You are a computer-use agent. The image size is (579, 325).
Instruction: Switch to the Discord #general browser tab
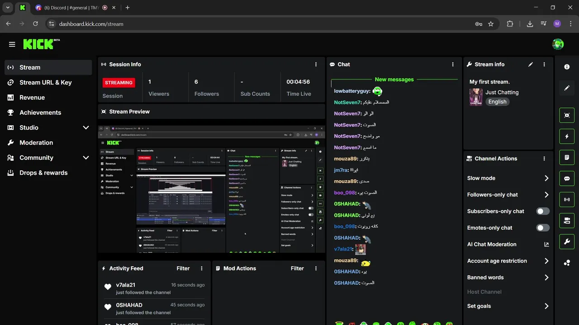pos(71,8)
